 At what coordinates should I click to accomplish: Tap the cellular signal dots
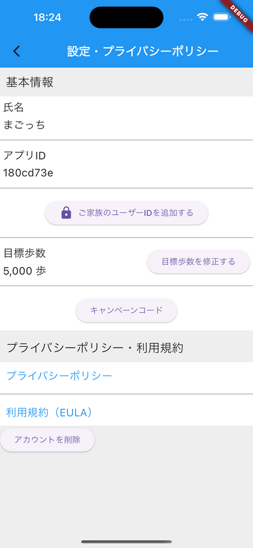[186, 20]
